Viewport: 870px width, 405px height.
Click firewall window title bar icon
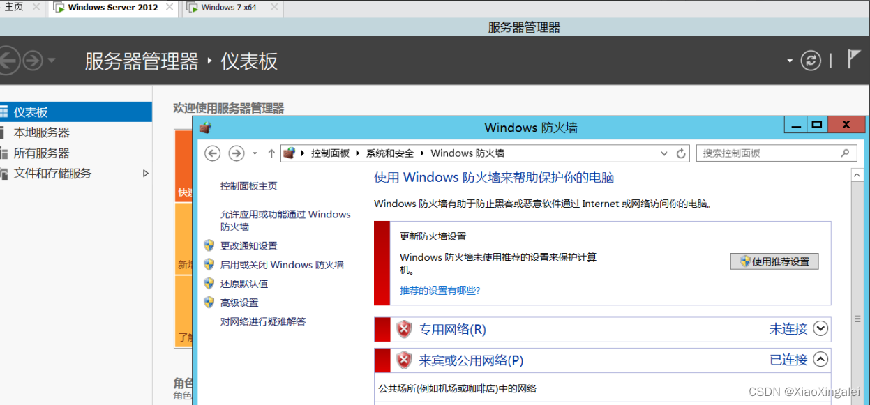point(204,128)
